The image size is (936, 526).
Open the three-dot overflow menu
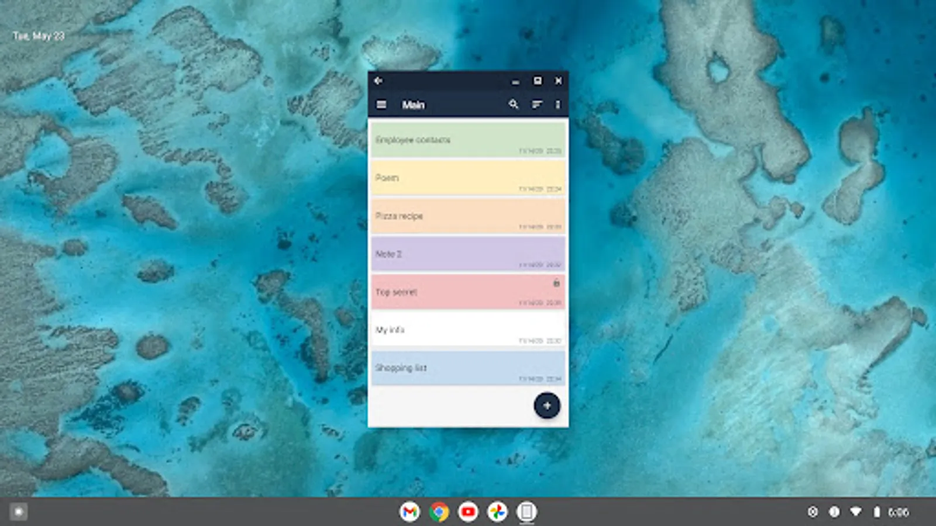point(558,105)
